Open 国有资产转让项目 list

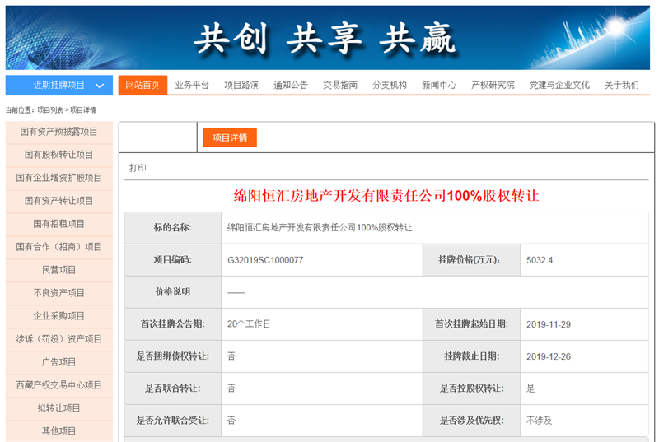coord(58,201)
